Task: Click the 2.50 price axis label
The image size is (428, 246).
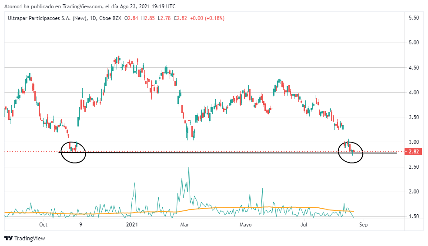Action: tap(414, 167)
